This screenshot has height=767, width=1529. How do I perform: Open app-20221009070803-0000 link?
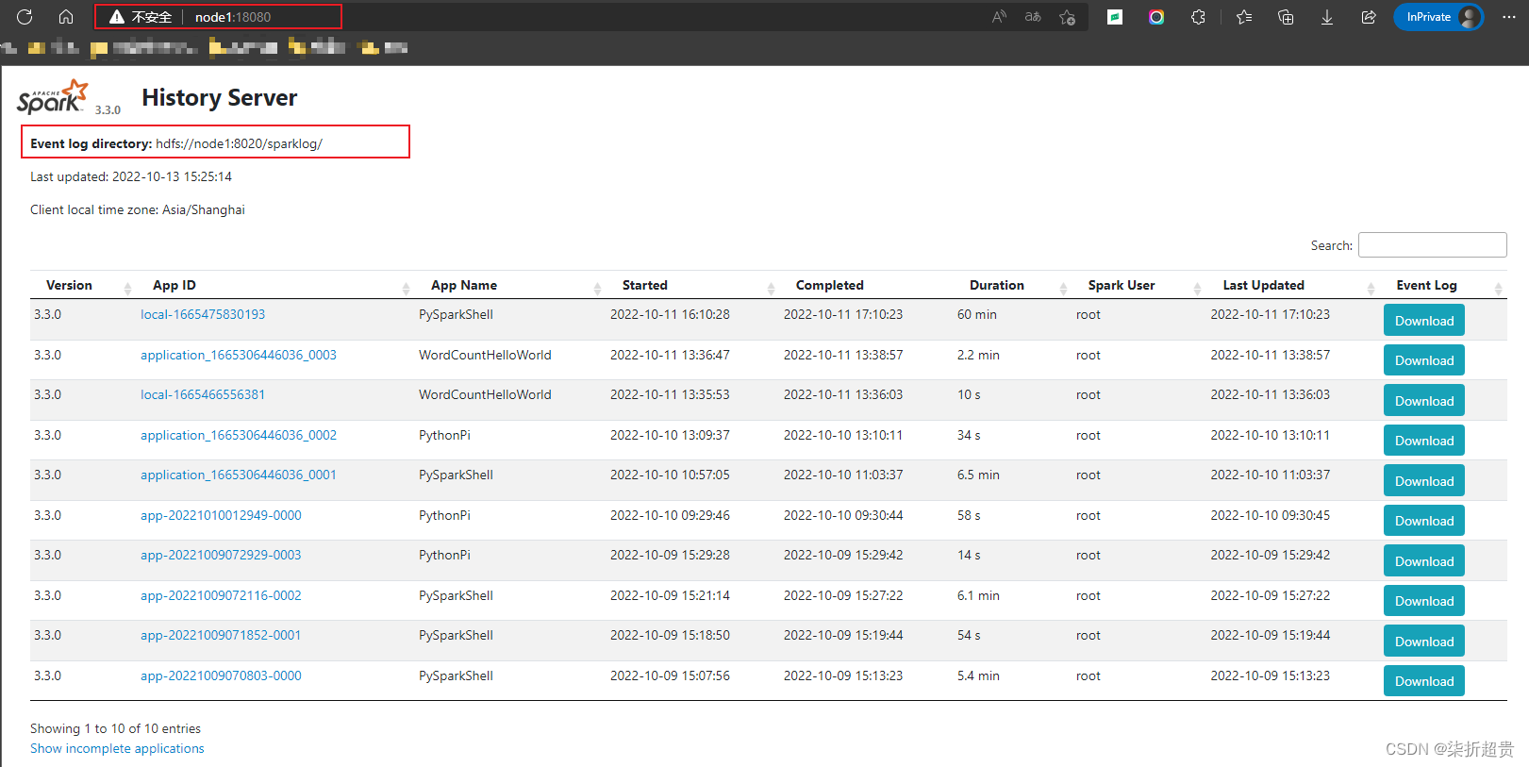pyautogui.click(x=221, y=675)
